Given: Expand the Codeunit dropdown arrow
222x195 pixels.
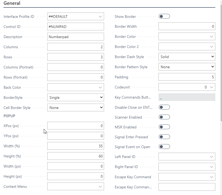Looking at the screenshot, I should point(212,87).
